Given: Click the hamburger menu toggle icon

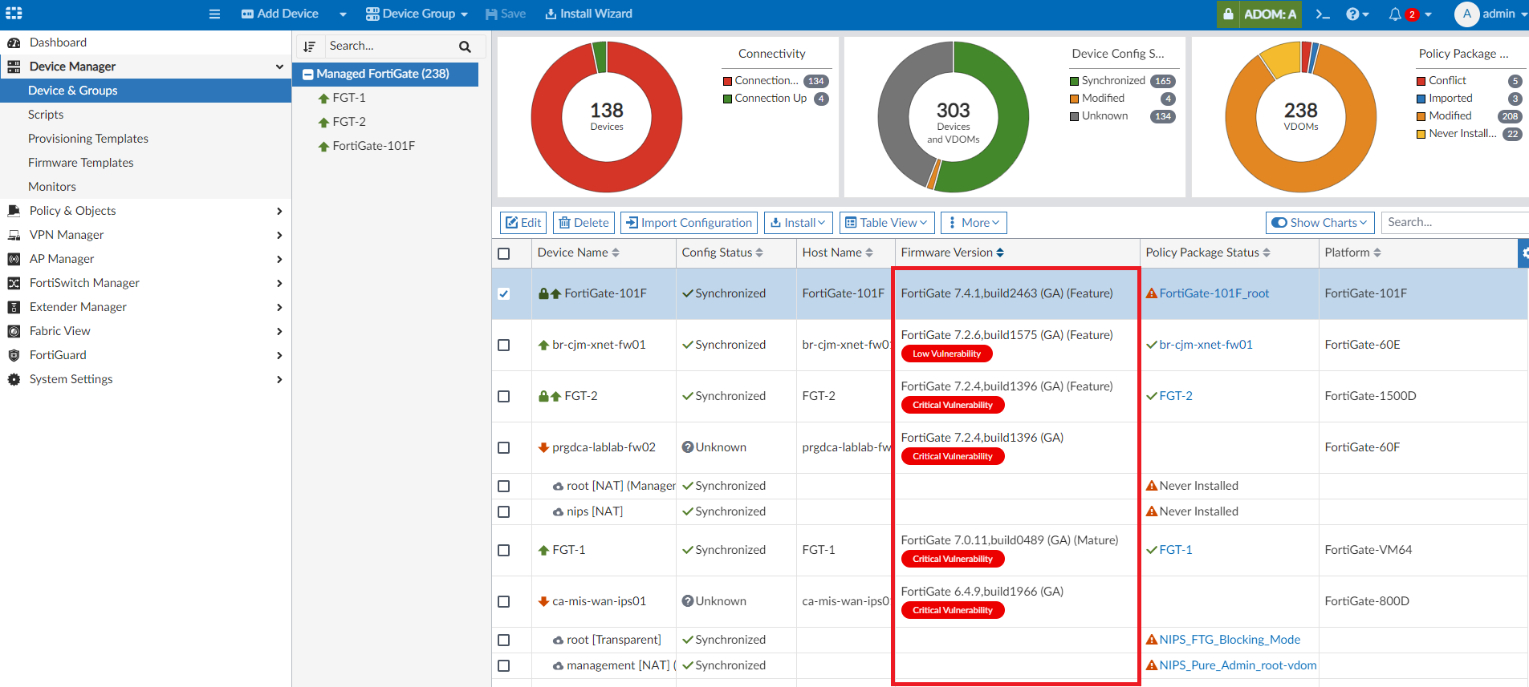Looking at the screenshot, I should pos(214,14).
